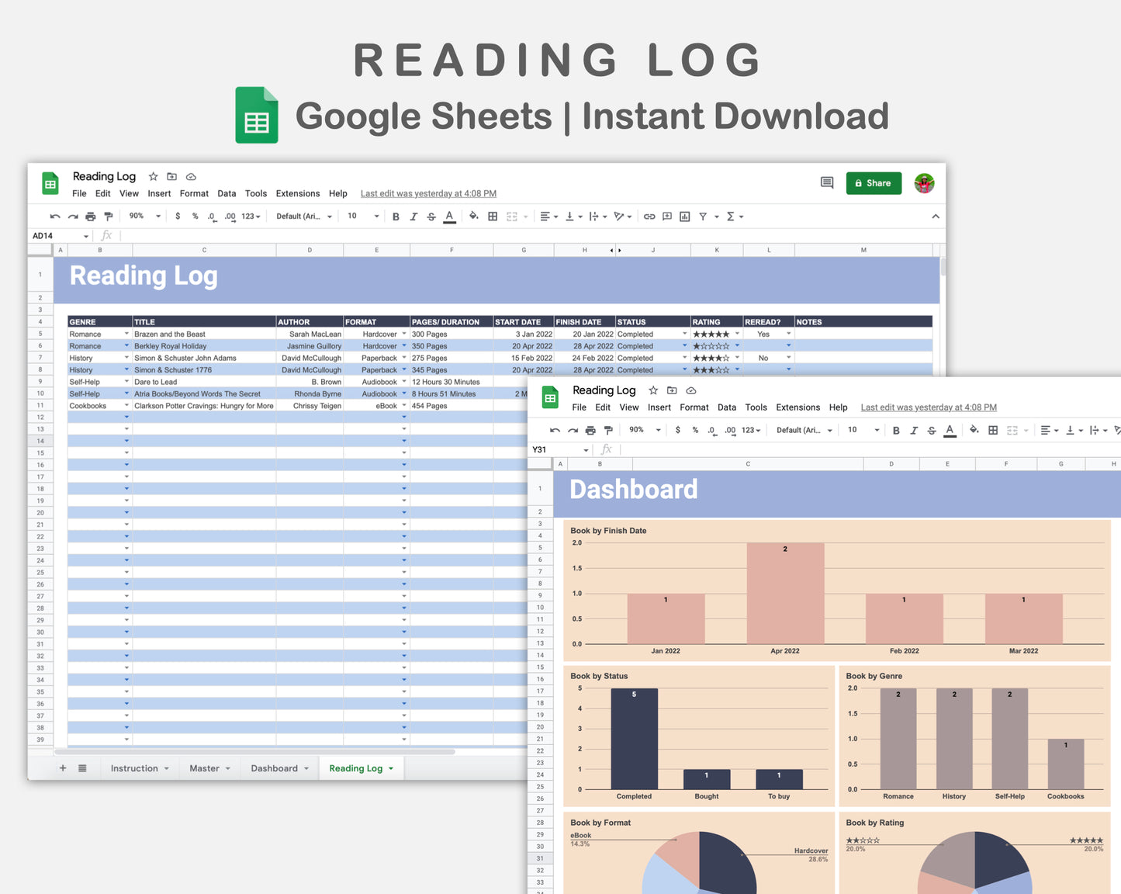This screenshot has height=894, width=1121.
Task: Open the Fill color tool
Action: pos(474,216)
